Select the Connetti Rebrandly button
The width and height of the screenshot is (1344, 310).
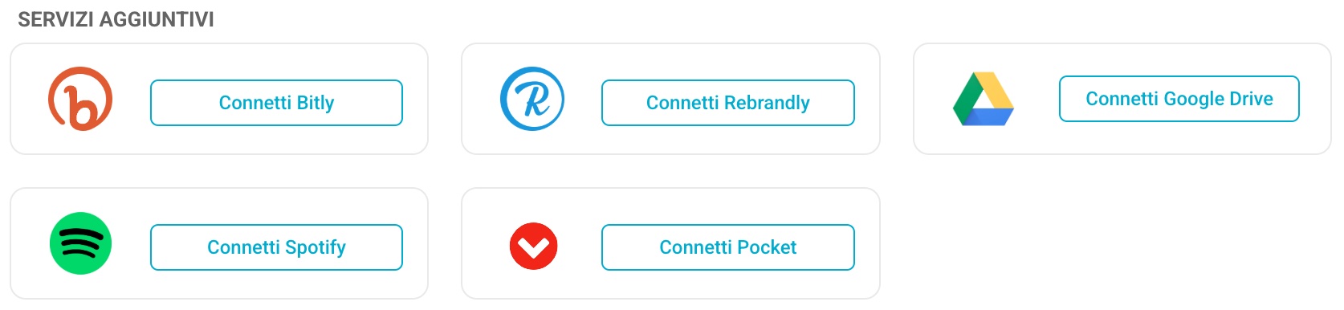[728, 103]
